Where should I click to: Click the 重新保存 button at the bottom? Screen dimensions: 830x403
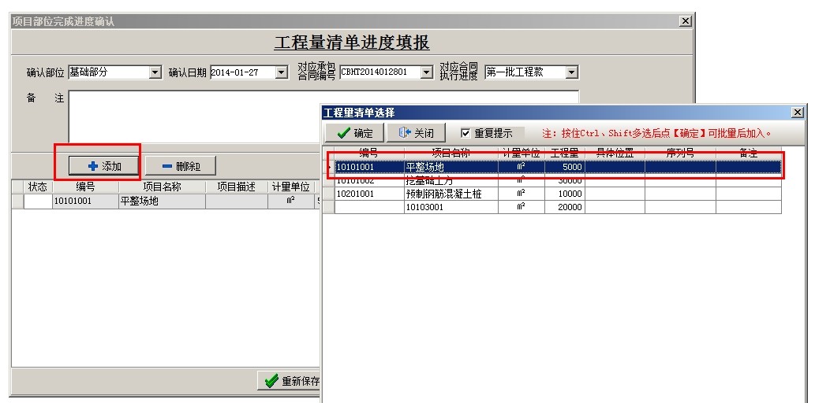click(290, 381)
